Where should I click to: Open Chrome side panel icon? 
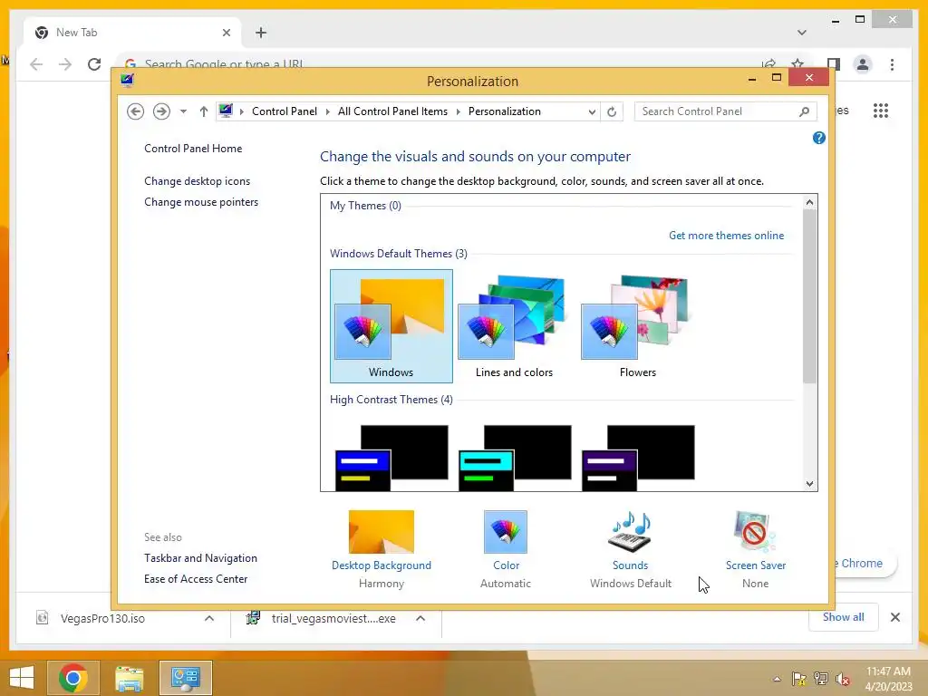click(834, 64)
